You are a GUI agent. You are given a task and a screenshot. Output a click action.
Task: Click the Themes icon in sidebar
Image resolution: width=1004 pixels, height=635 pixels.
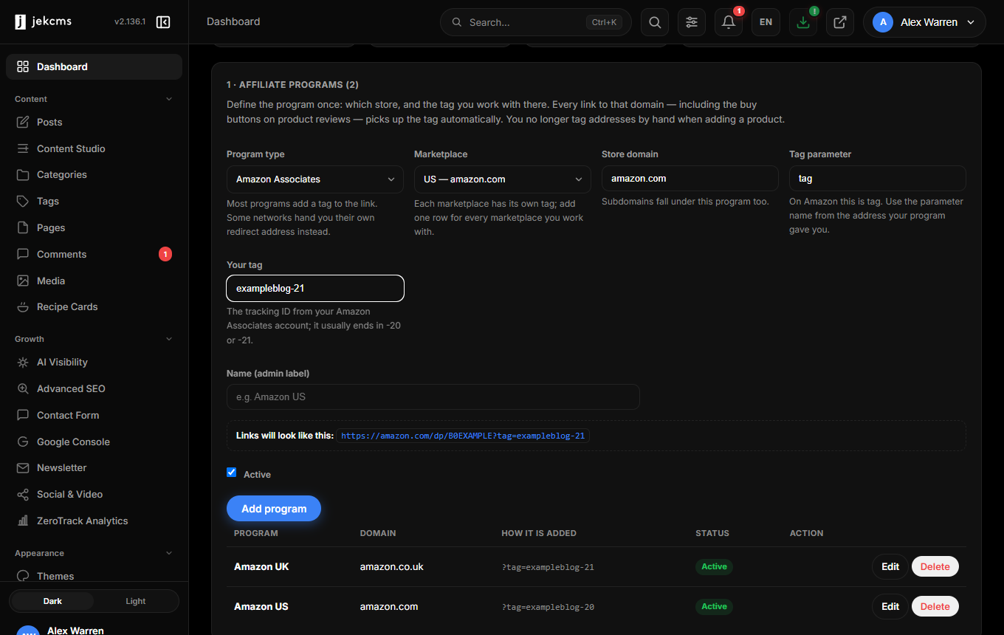pyautogui.click(x=23, y=576)
